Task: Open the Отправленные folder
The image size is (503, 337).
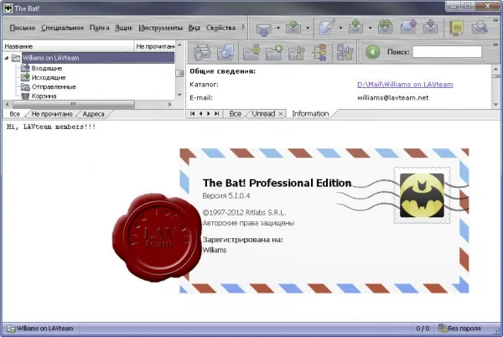Action: 54,87
